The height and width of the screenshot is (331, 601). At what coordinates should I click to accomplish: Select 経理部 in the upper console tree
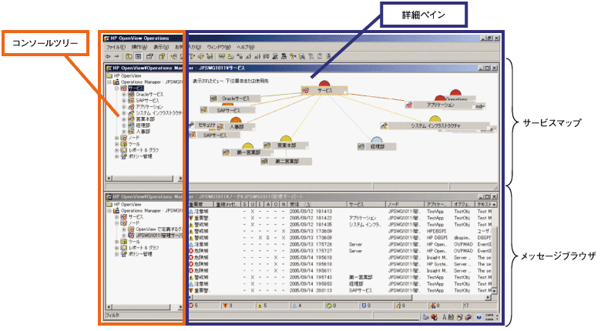pyautogui.click(x=143, y=125)
